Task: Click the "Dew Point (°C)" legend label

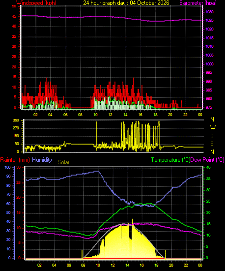Action: (207, 160)
